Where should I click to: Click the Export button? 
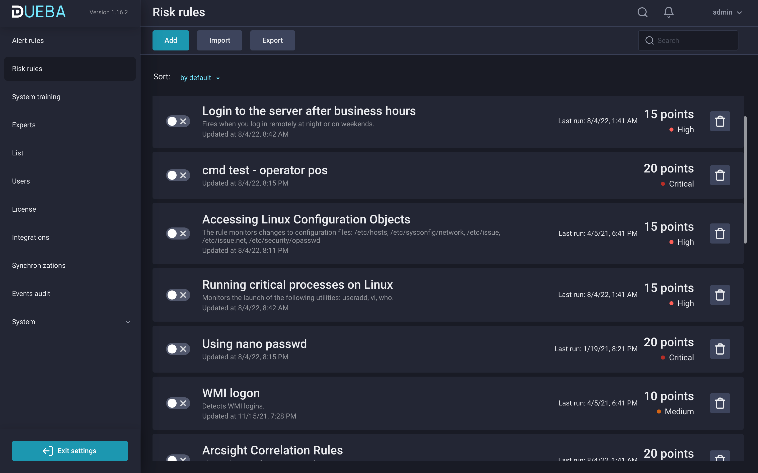click(272, 40)
